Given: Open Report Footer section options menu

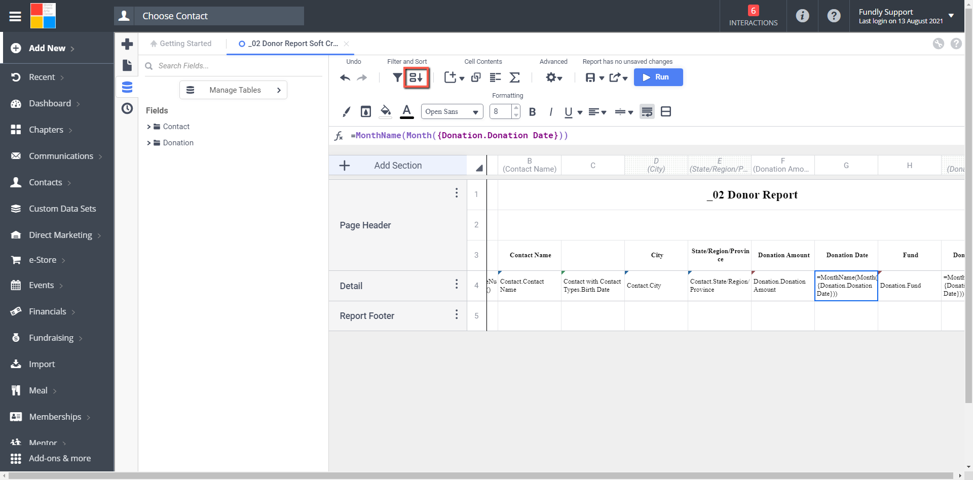Looking at the screenshot, I should (x=457, y=314).
